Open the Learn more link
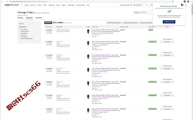193x120 pixels. point(38,13)
